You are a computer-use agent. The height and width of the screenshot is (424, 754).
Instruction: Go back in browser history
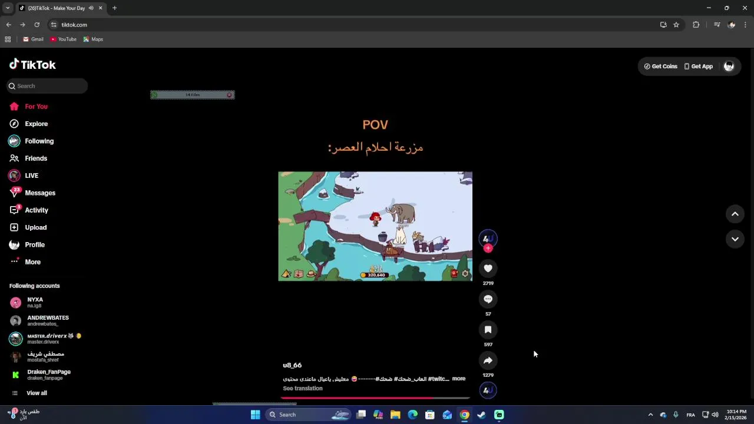pyautogui.click(x=8, y=25)
